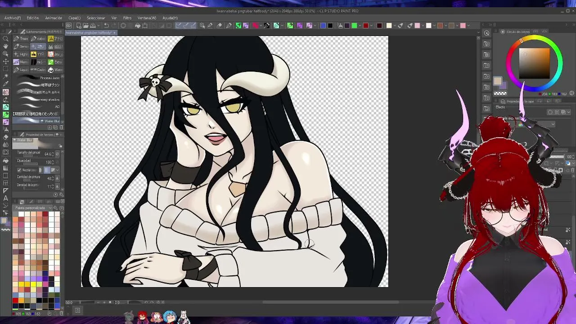Select the Zoom magnifier tool

5,39
